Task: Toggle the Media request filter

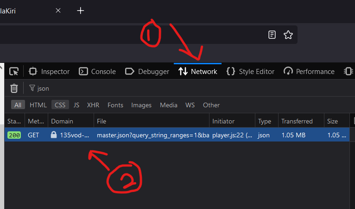Action: pos(169,105)
